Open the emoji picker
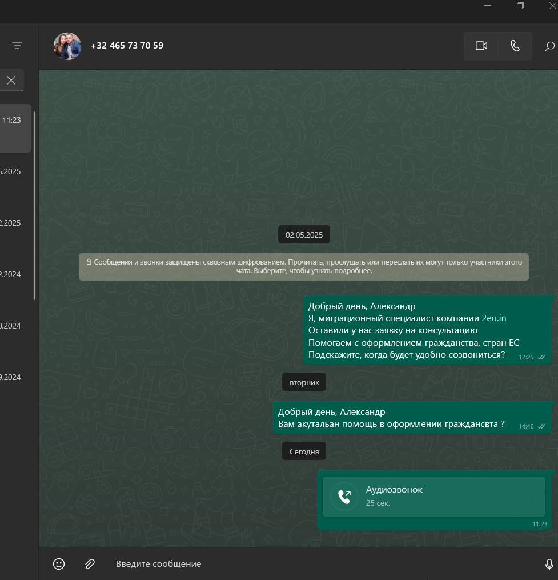The height and width of the screenshot is (580, 558). click(59, 564)
